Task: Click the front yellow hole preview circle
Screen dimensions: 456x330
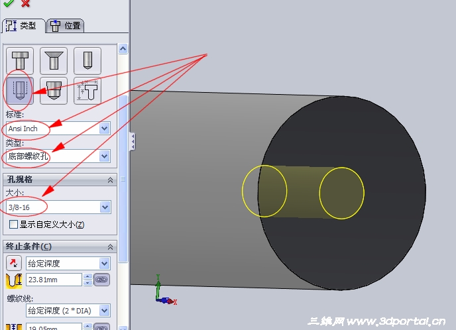Action: tap(342, 193)
